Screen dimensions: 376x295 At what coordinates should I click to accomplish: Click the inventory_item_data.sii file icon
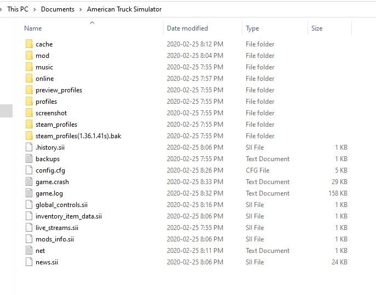(29, 216)
